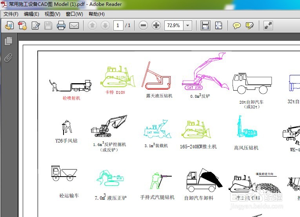Click the 165-240KW推土机 label
The width and height of the screenshot is (300, 217).
pyautogui.click(x=198, y=147)
